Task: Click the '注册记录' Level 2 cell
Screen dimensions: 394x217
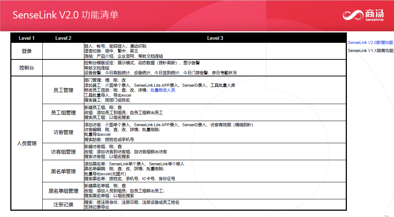Action: click(63, 205)
